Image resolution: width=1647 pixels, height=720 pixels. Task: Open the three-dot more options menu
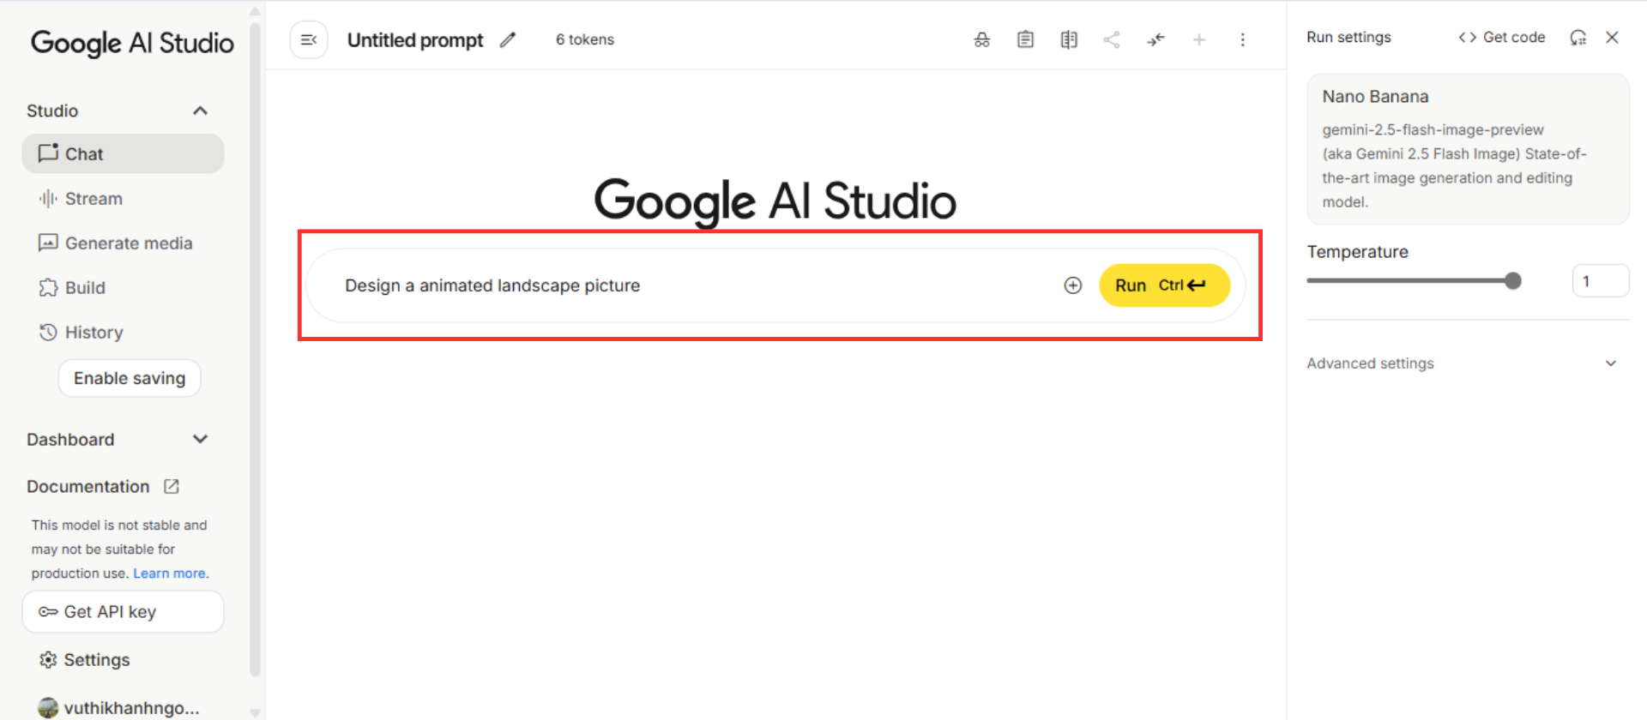[1242, 39]
